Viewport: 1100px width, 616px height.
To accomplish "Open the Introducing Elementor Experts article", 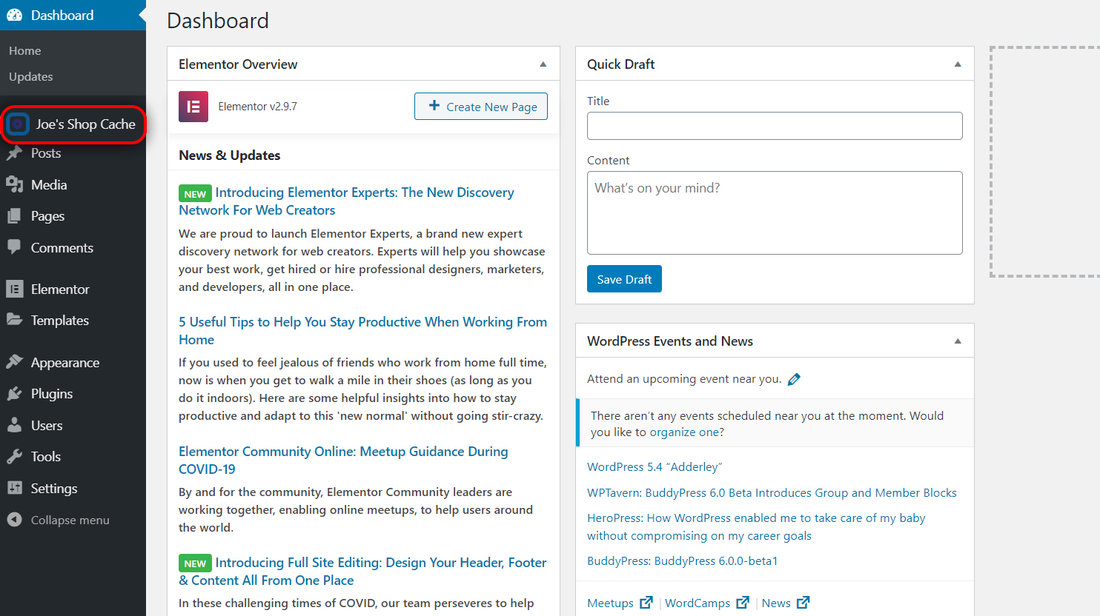I will 346,201.
